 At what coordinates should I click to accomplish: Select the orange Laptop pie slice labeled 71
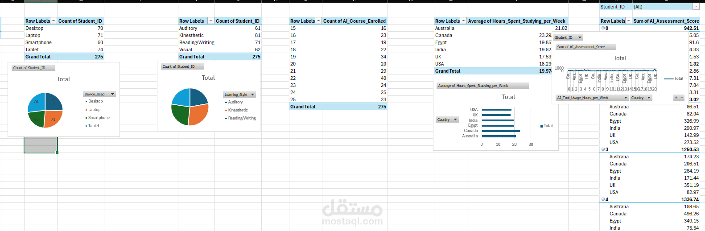[52, 119]
